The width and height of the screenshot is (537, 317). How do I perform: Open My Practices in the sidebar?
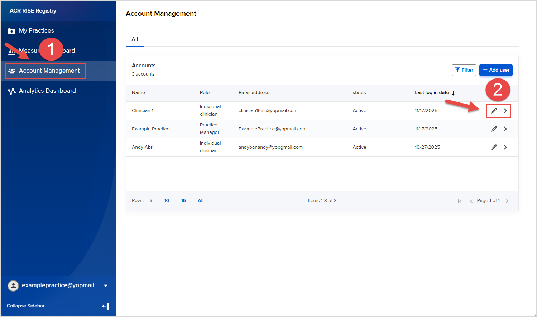coord(37,31)
